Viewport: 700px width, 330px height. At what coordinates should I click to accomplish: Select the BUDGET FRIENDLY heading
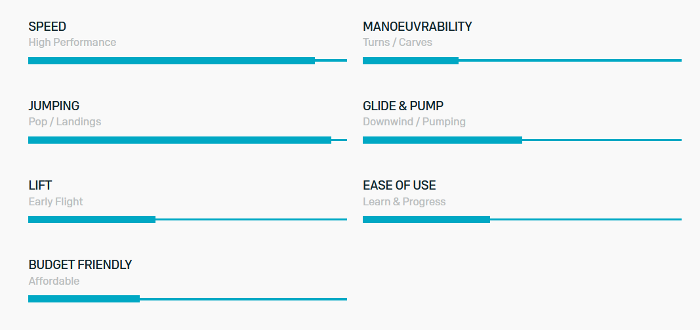click(x=80, y=265)
